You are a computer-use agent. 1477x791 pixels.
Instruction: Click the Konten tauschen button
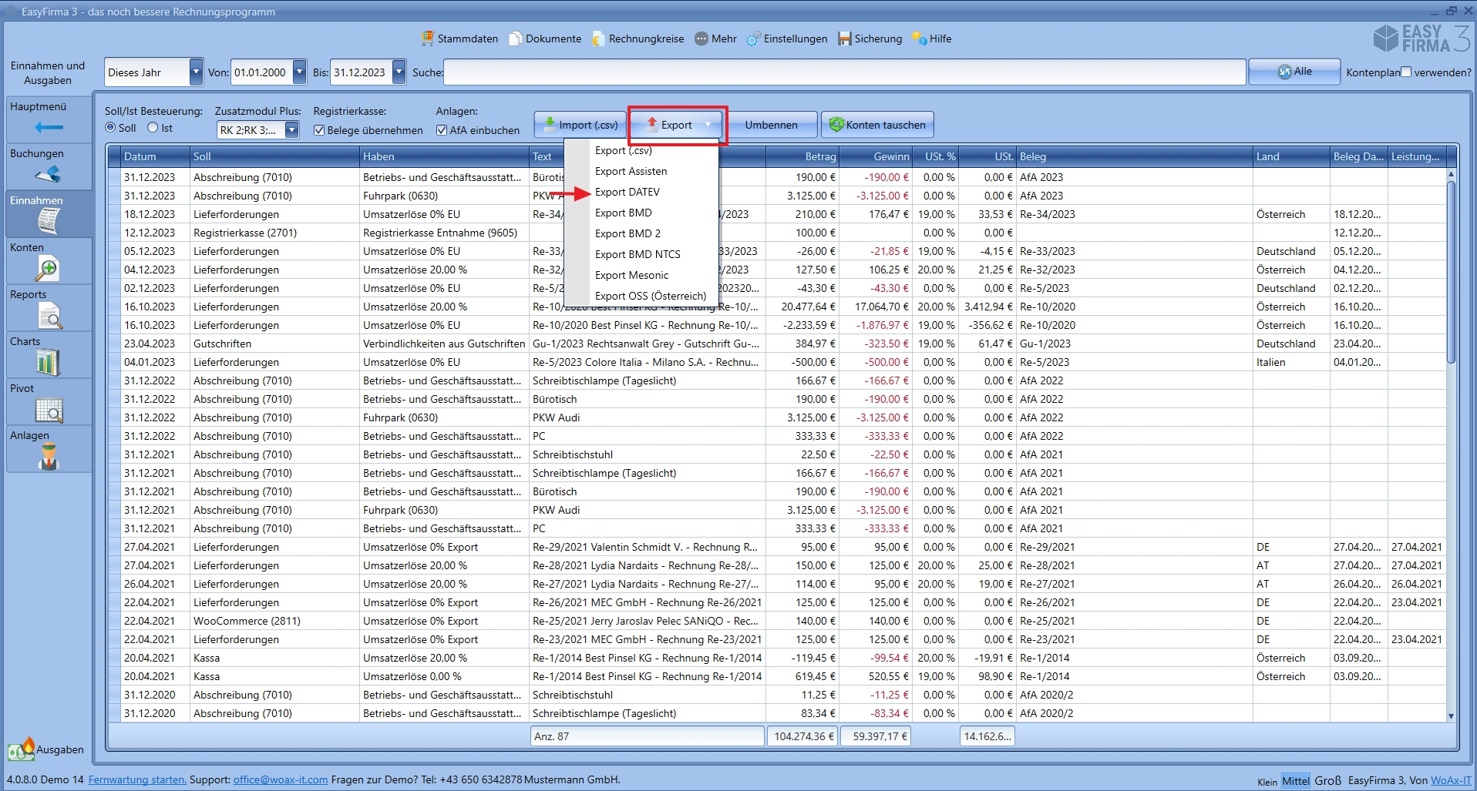click(877, 125)
